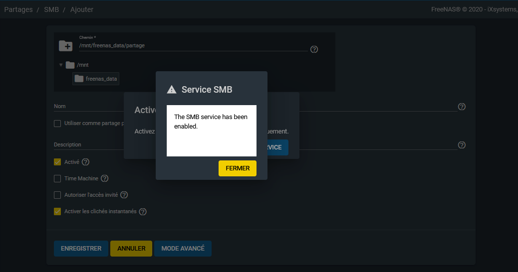Collapse the /mnt tree node arrow

61,65
